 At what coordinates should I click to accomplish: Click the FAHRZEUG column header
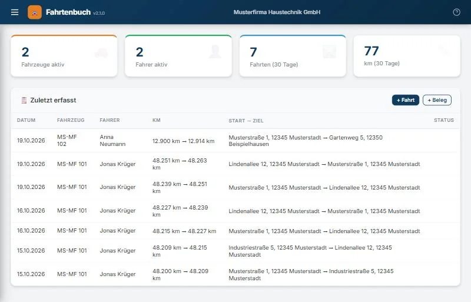click(71, 120)
